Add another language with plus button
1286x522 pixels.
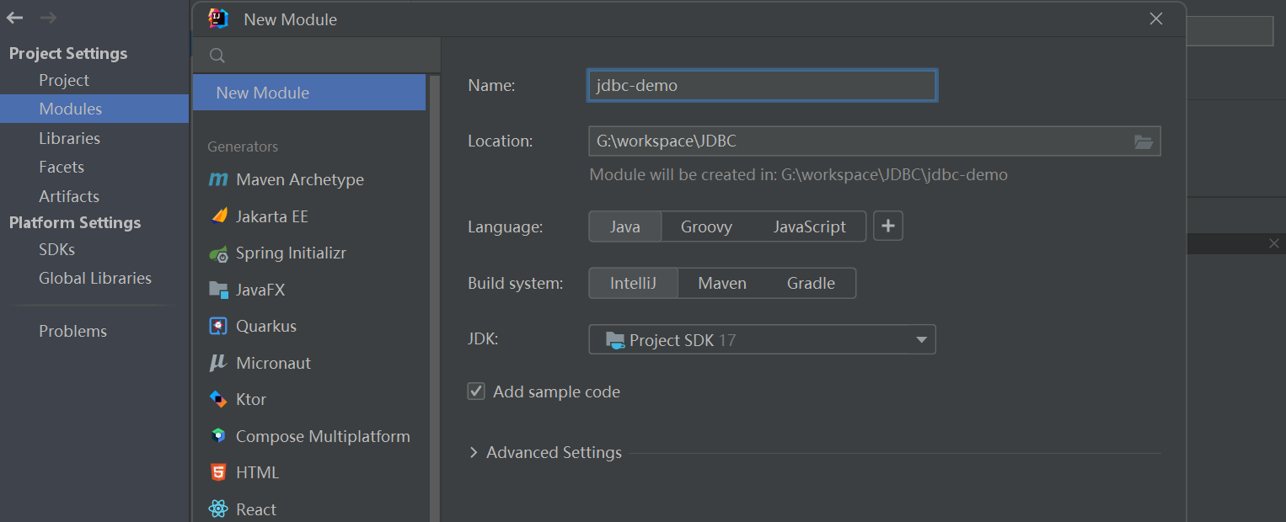[888, 226]
